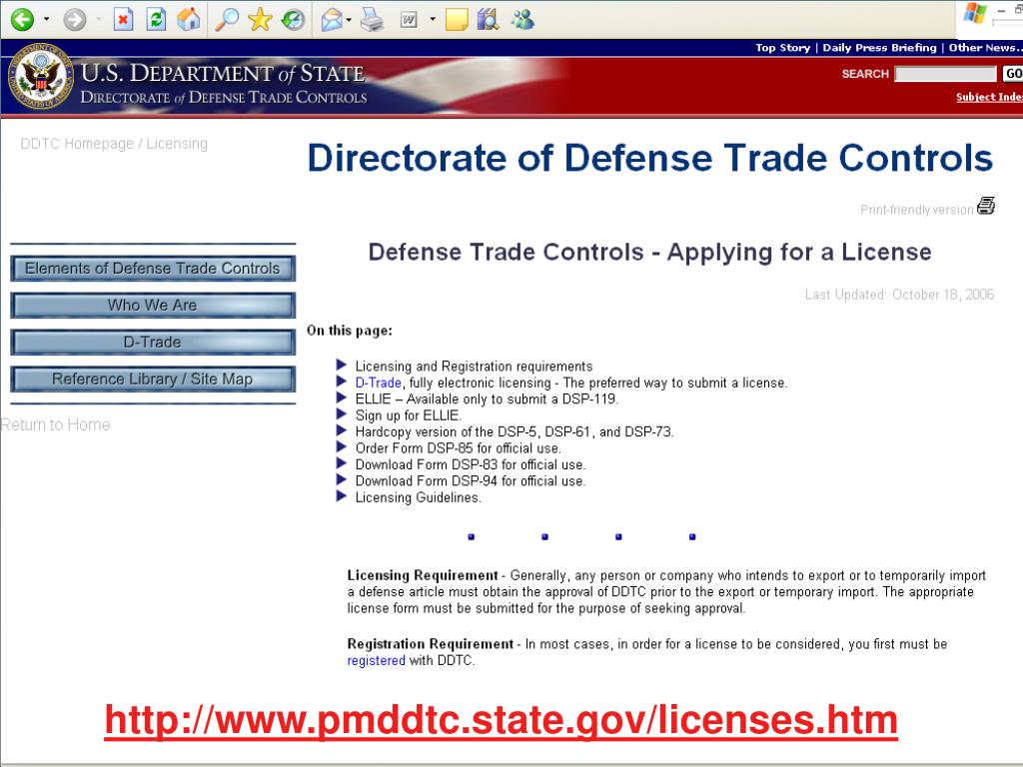1023x767 pixels.
Task: Click the GO search button
Action: [1013, 74]
